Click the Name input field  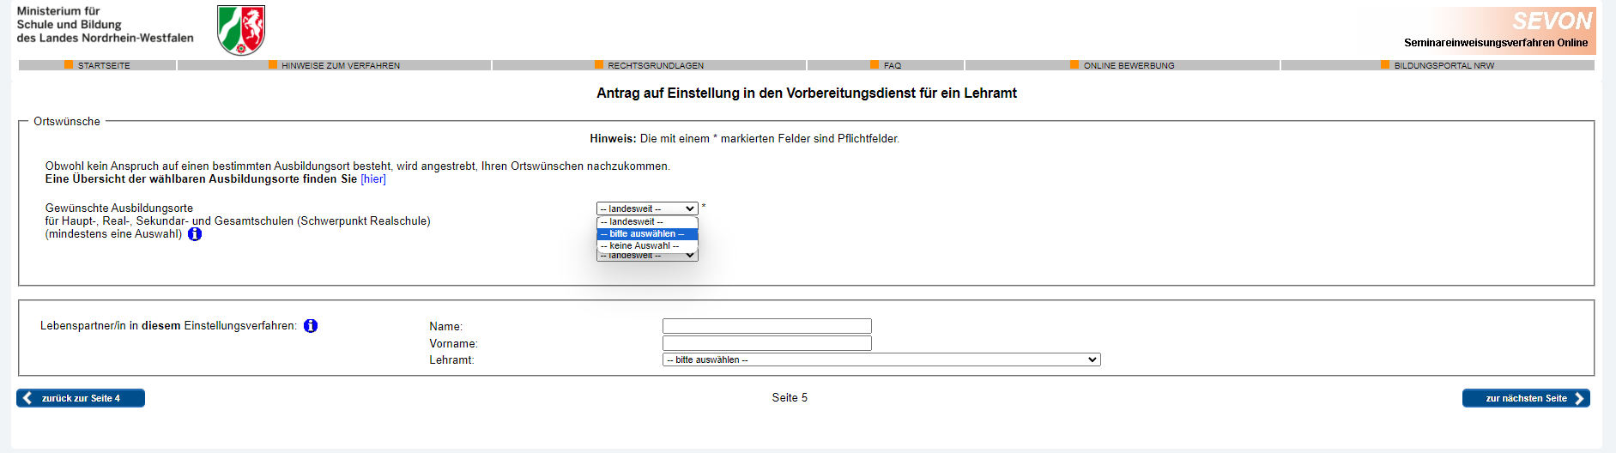pos(766,326)
